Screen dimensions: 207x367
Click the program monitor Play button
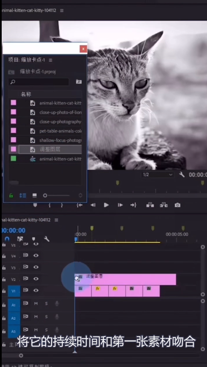[x=106, y=205]
